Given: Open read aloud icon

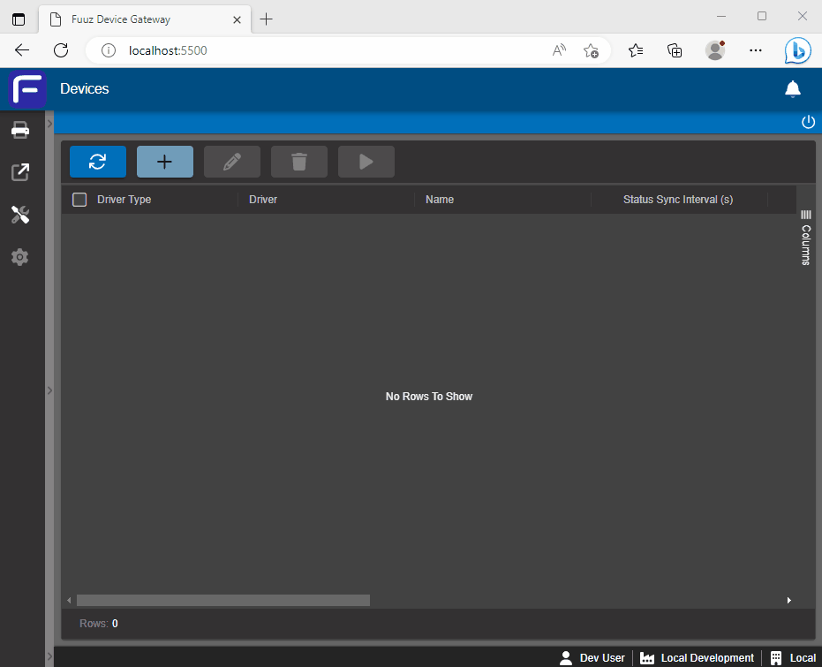Looking at the screenshot, I should [560, 50].
